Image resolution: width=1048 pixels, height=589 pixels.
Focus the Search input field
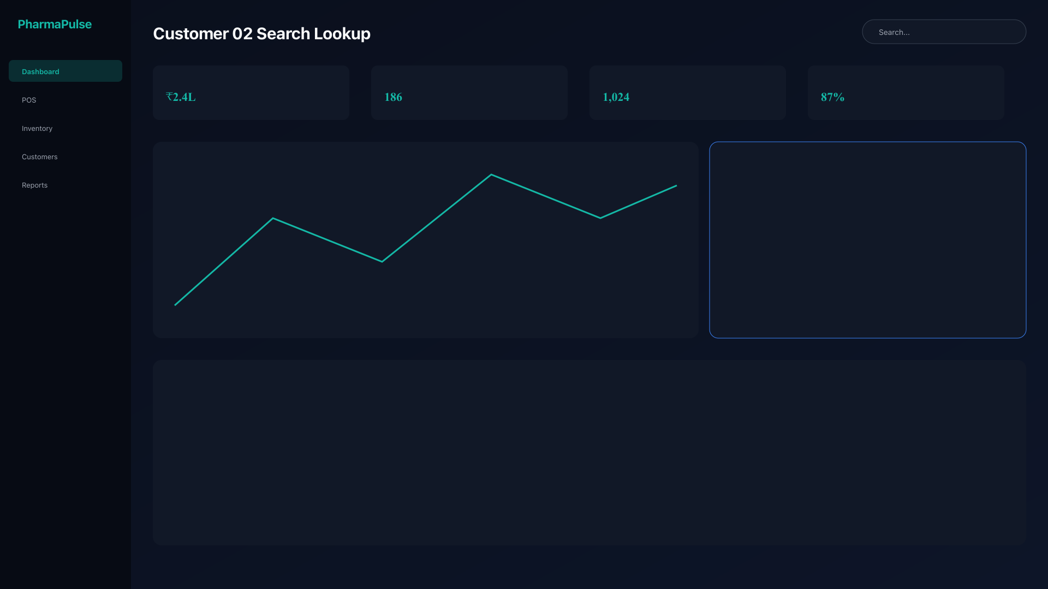tap(944, 32)
